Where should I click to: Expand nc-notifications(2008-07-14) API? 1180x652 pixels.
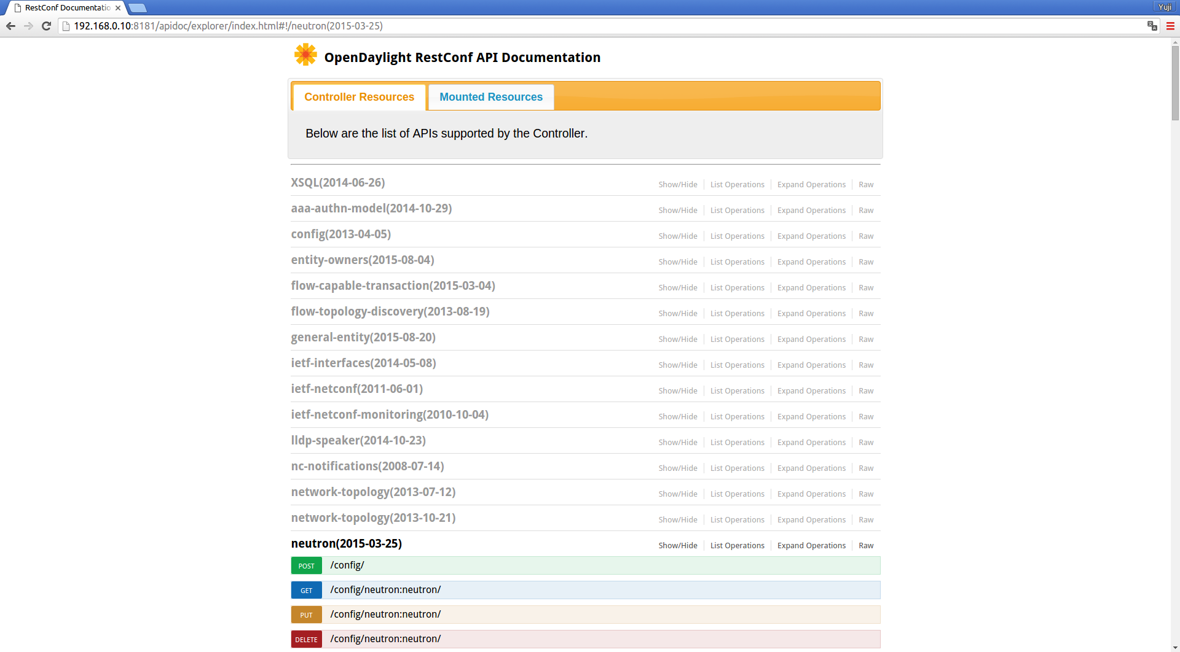[x=368, y=467]
